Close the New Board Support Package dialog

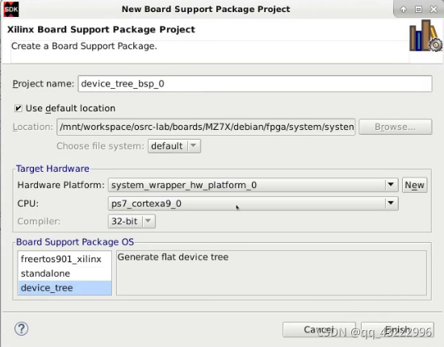coord(434,10)
